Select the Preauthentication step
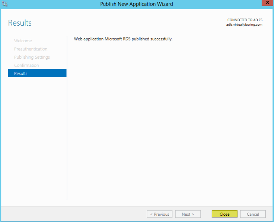The height and width of the screenshot is (222, 274). (31, 49)
